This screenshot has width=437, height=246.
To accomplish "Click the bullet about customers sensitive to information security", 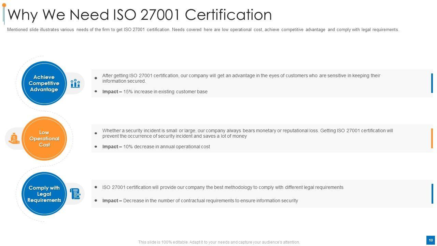I will (x=241, y=78).
